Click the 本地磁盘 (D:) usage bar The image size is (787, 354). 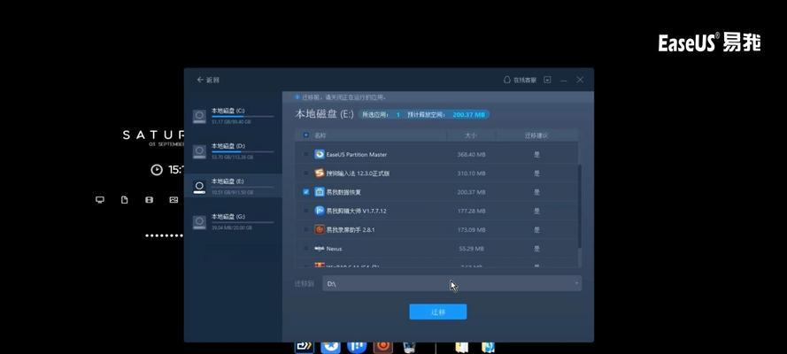[243, 151]
